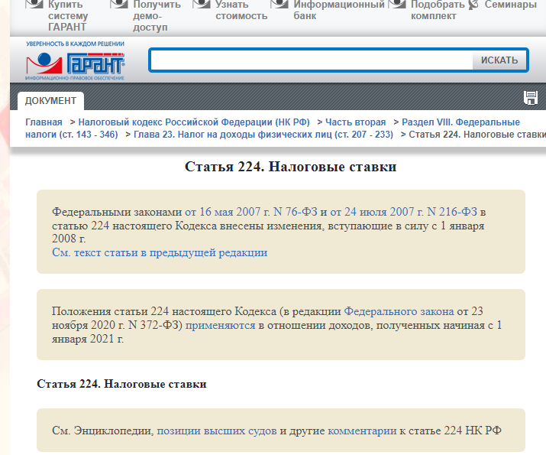Open См. текст статьи в предыдущей редакции
The height and width of the screenshot is (455, 546).
tap(160, 252)
